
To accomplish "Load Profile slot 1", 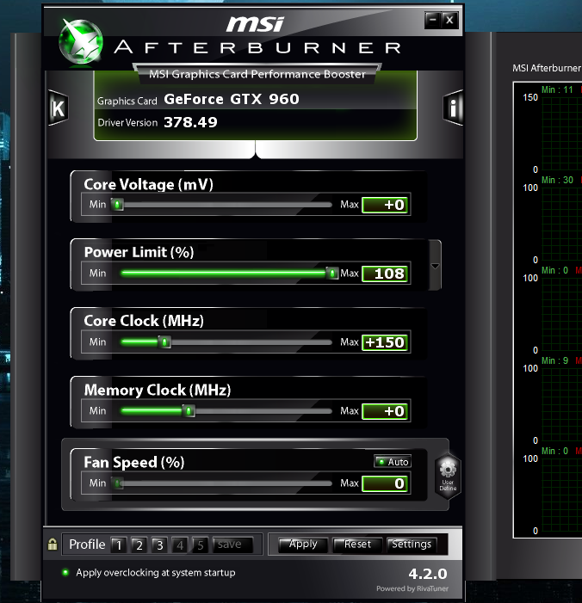I will [x=119, y=545].
